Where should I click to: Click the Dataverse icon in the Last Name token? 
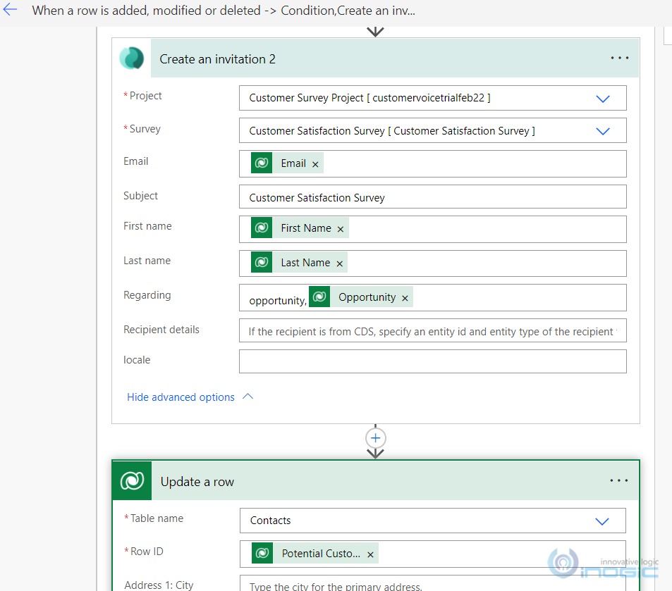tap(261, 262)
